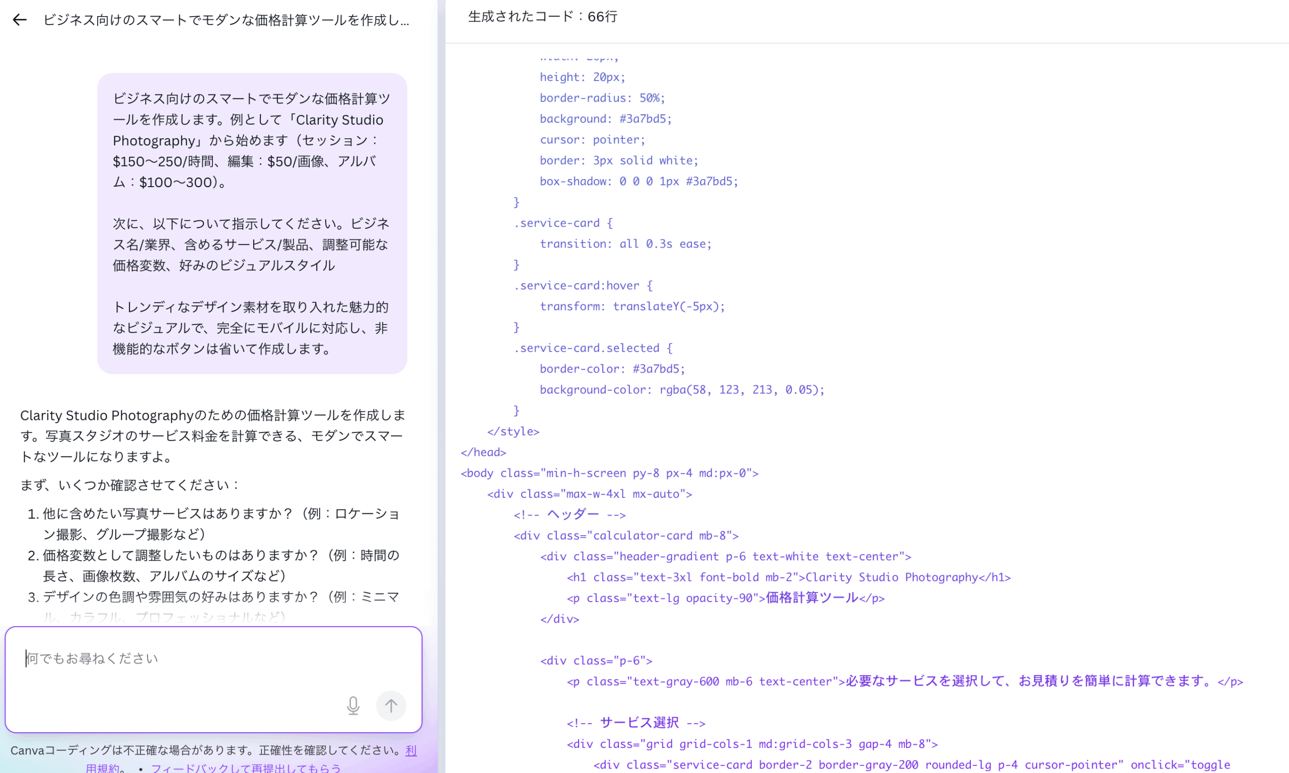Viewport: 1289px width, 773px height.
Task: Click the 'border-radius: 50%;' code line
Action: point(602,98)
